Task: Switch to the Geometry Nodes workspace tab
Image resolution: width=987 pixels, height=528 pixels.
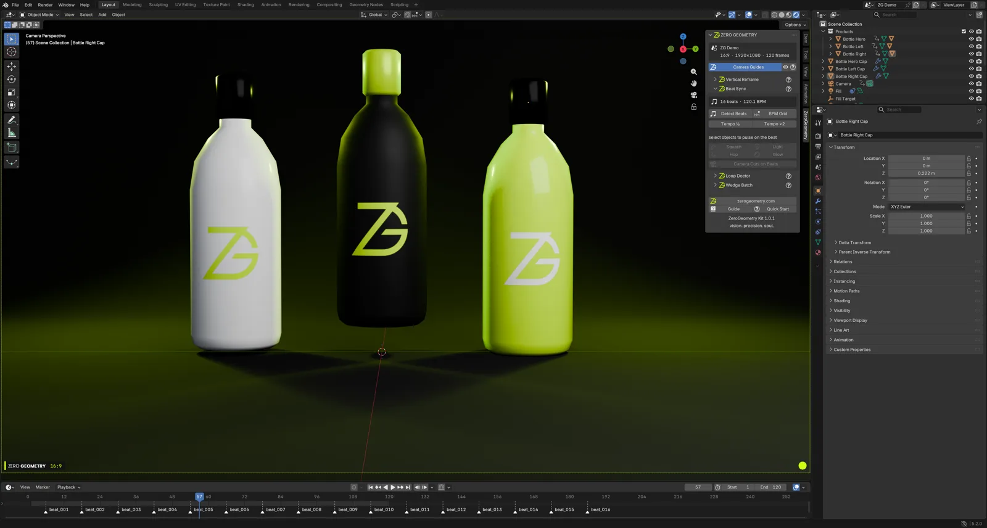Action: click(x=366, y=5)
